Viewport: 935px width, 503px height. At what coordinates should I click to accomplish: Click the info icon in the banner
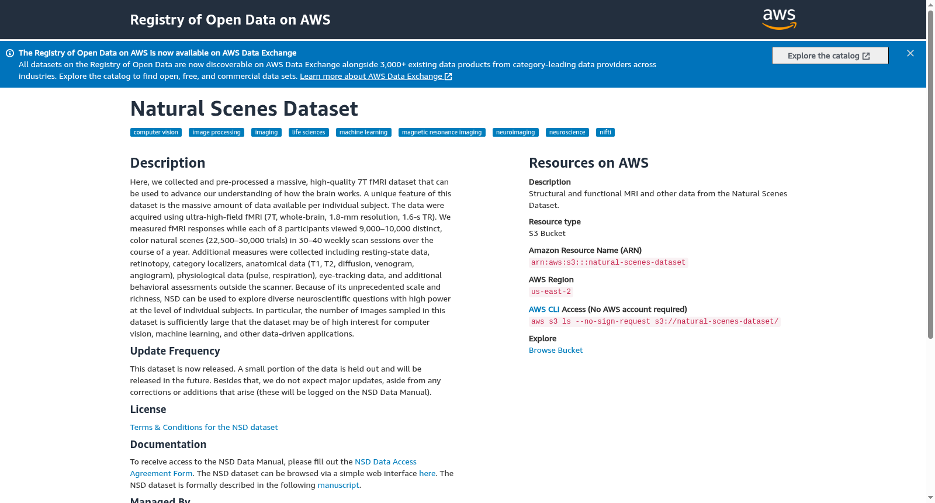[10, 53]
